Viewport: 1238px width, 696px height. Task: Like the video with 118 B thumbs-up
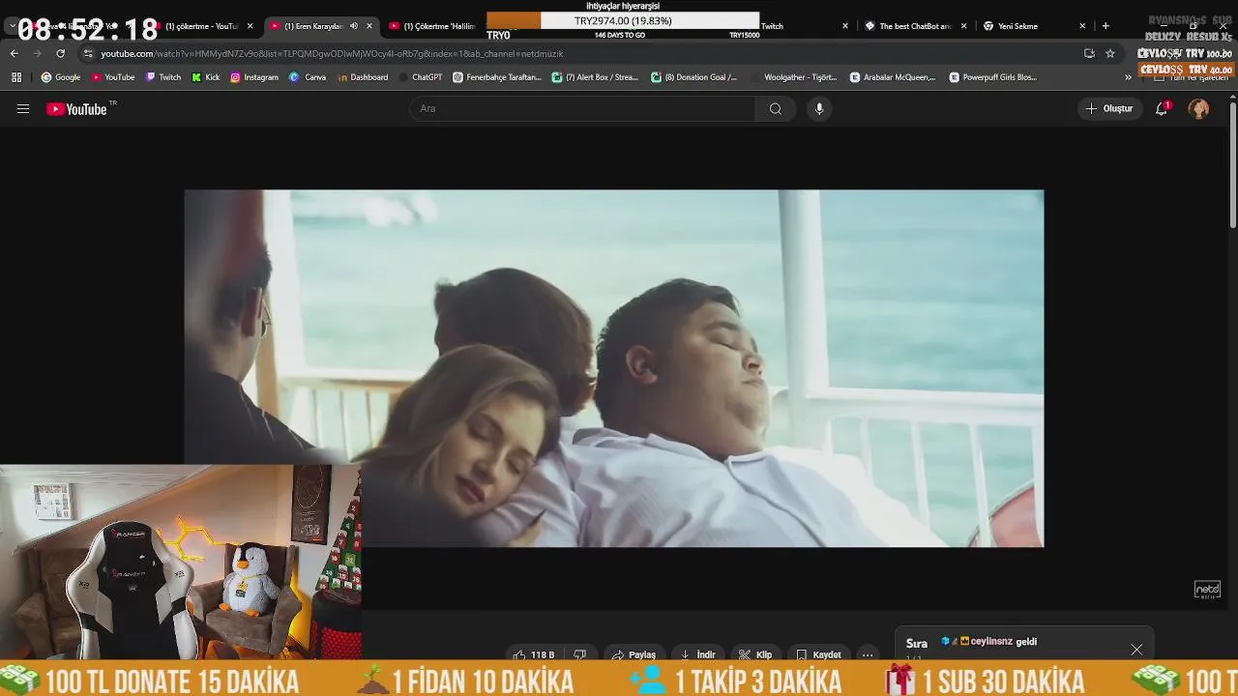pos(533,654)
